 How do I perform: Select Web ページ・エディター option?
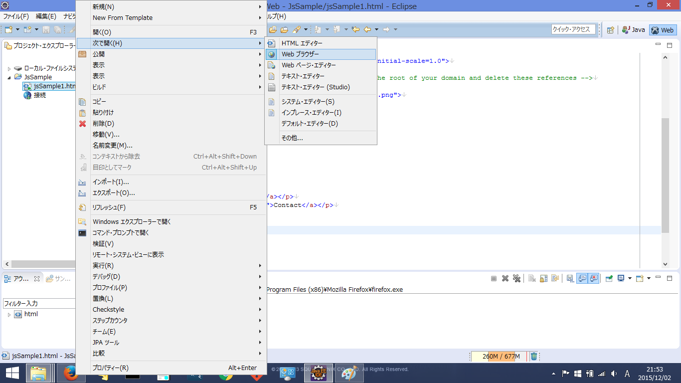coord(321,65)
